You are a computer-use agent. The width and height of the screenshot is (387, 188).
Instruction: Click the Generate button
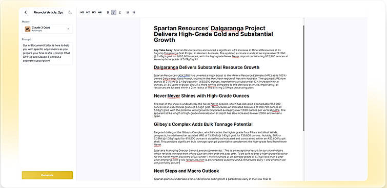pyautogui.click(x=47, y=175)
